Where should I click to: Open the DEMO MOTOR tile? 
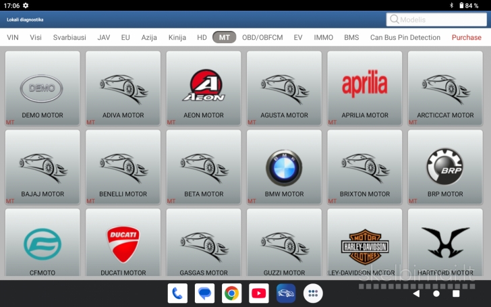[42, 88]
